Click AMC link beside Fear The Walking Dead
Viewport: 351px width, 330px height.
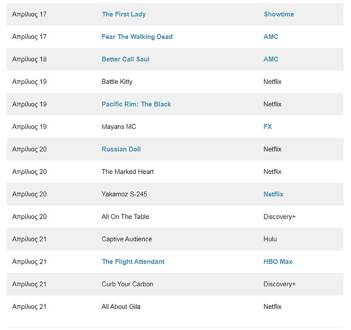coord(271,37)
